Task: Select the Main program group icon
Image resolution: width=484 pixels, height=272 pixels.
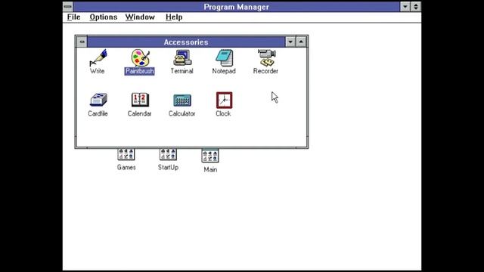Action: [210, 156]
